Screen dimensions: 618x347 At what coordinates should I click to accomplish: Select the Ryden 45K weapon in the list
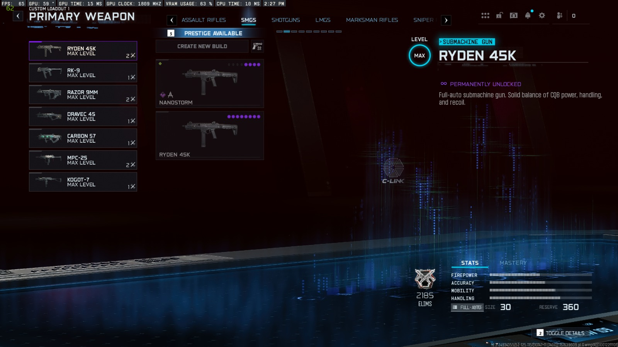point(83,51)
